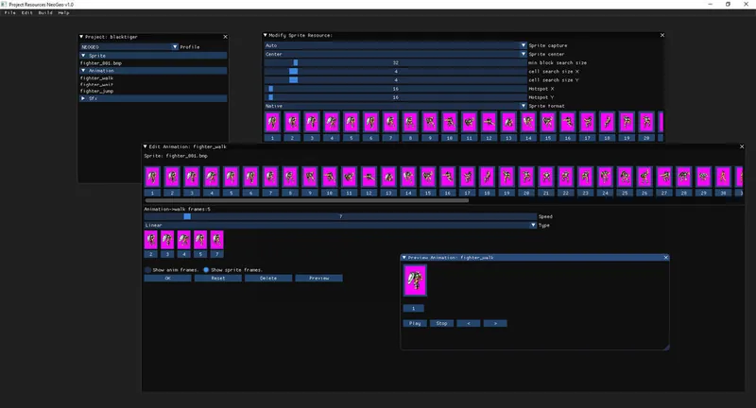The image size is (756, 408).
Task: Select walk animation frame thumbnail numbered 4
Action: point(183,239)
